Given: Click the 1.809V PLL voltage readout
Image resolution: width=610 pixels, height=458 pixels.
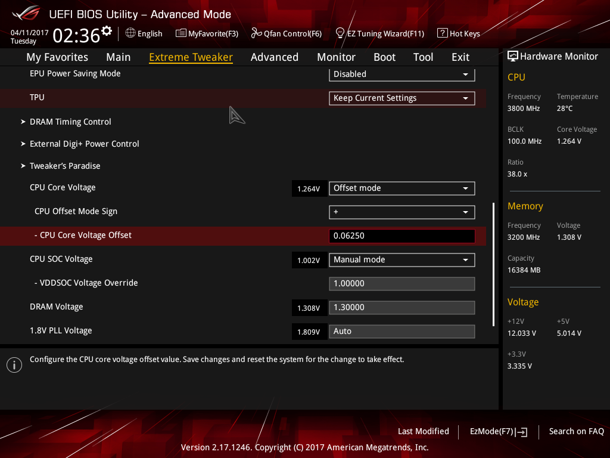Looking at the screenshot, I should (309, 332).
